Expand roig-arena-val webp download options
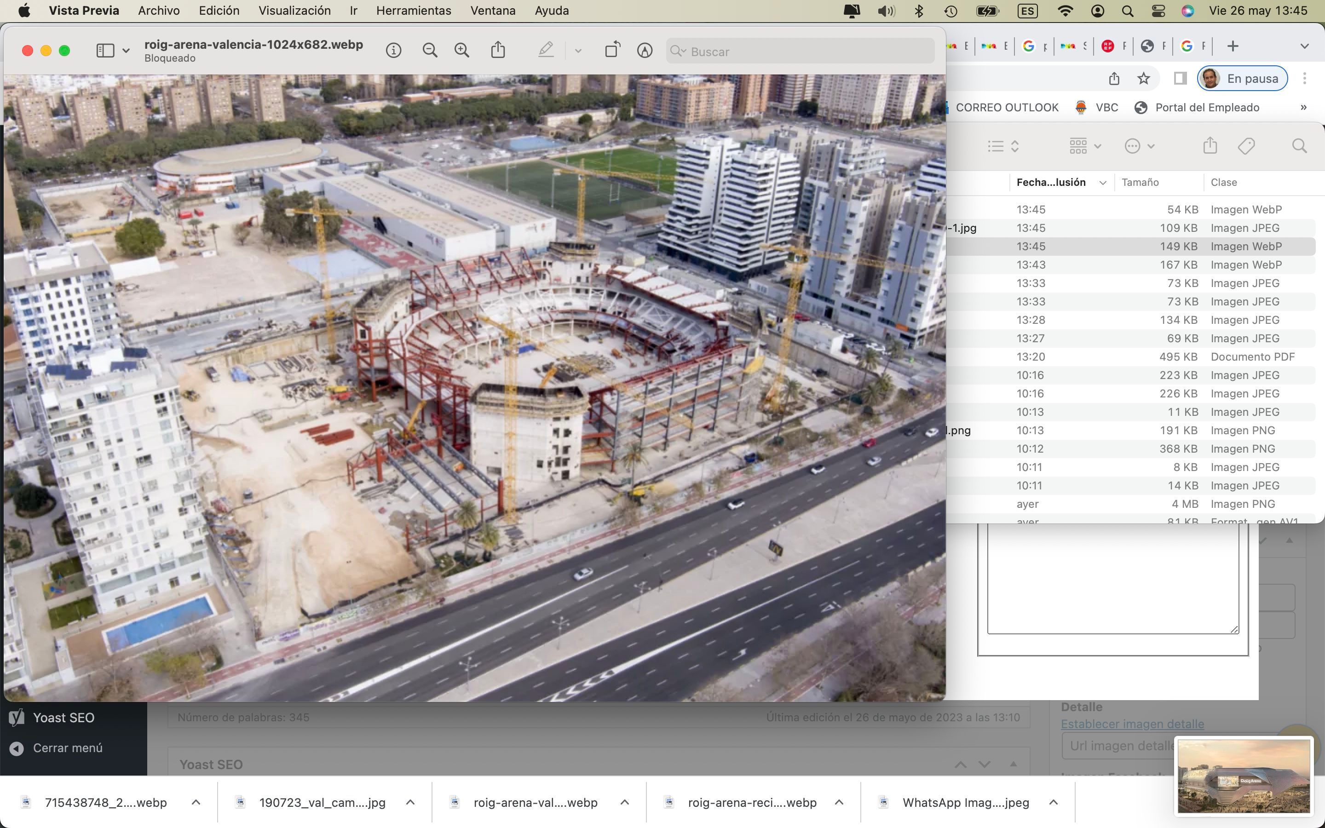The image size is (1325, 828). point(624,802)
